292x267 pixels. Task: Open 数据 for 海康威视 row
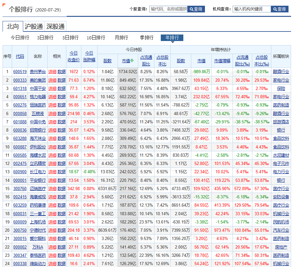(61, 197)
